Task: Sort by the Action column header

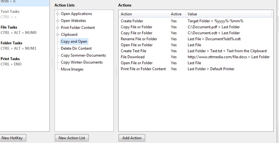Action: [x=144, y=14]
